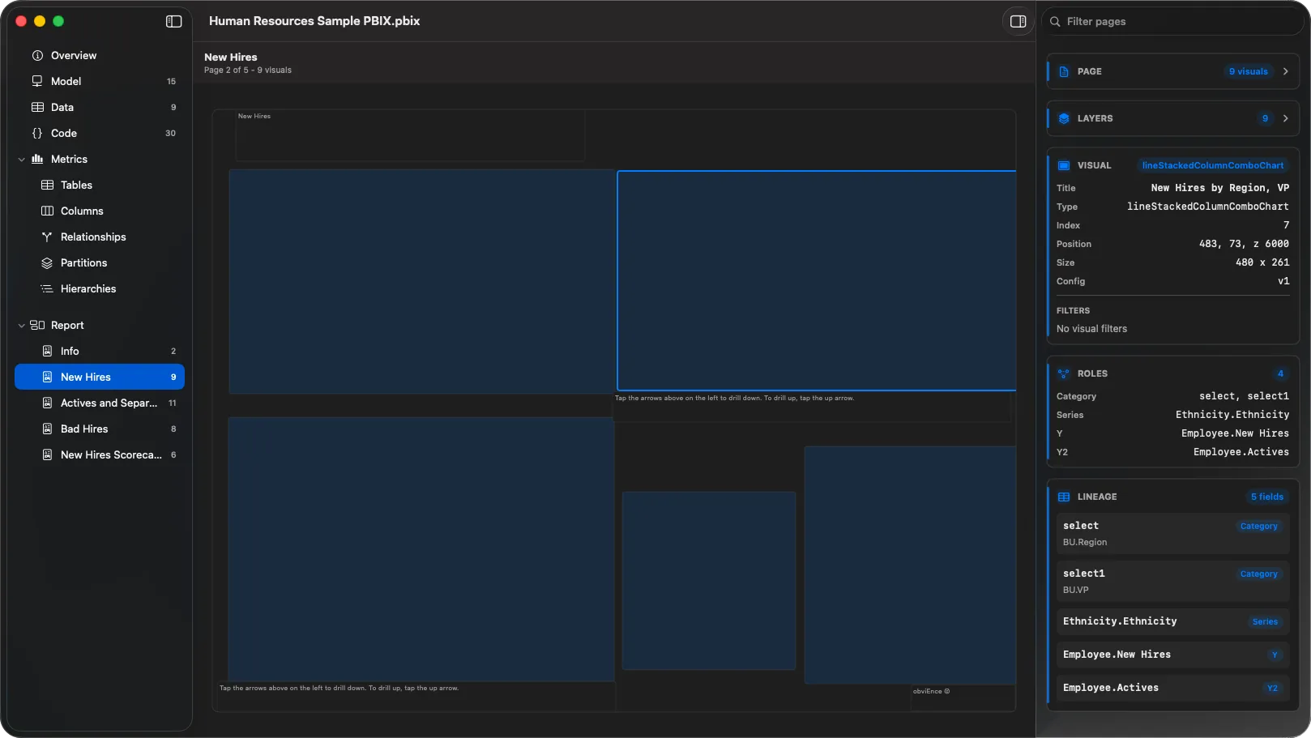Collapse the Metrics tree group

click(x=21, y=160)
